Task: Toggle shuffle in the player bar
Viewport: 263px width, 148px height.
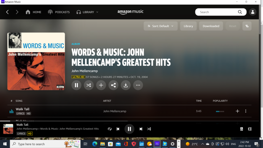Action: coord(149,129)
